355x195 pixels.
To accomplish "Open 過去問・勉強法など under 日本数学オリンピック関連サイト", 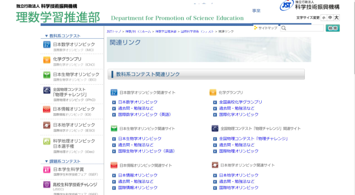I will [x=136, y=108].
